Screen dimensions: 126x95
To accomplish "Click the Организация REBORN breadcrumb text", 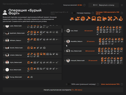I will tap(15, 4).
